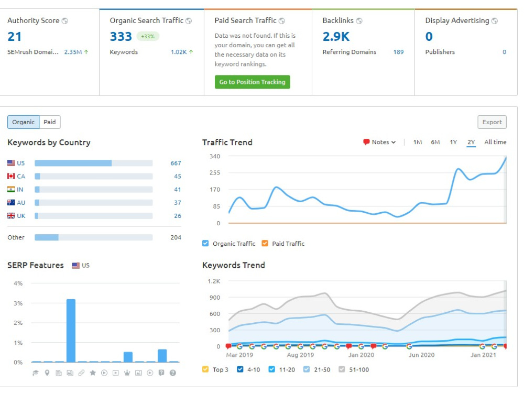Click the globe icon beside Organic Search Traffic
Screen dimensions: 524x393
[189, 21]
